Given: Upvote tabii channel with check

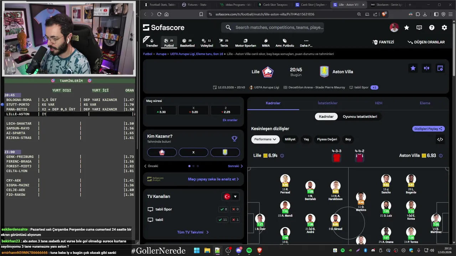Looking at the screenshot, I should click(223, 220).
